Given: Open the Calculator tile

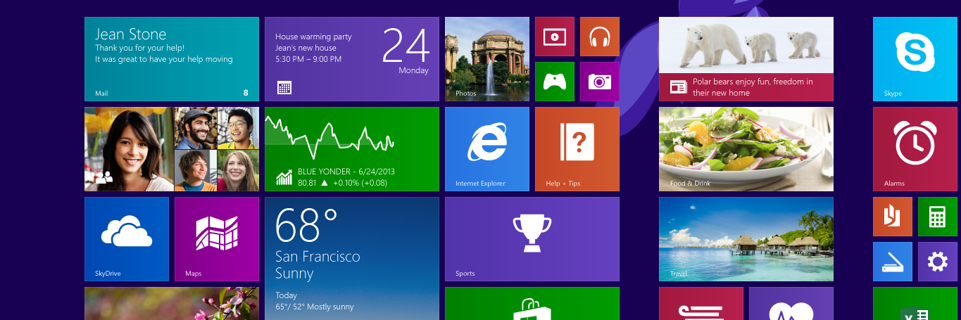Looking at the screenshot, I should (x=938, y=217).
